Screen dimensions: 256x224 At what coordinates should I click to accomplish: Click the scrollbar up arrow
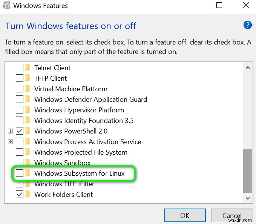(247, 68)
